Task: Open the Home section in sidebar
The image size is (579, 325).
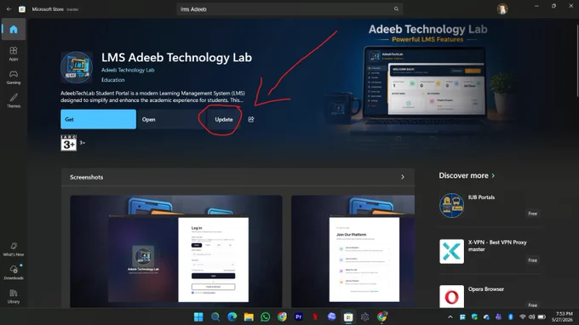Action: click(x=14, y=29)
